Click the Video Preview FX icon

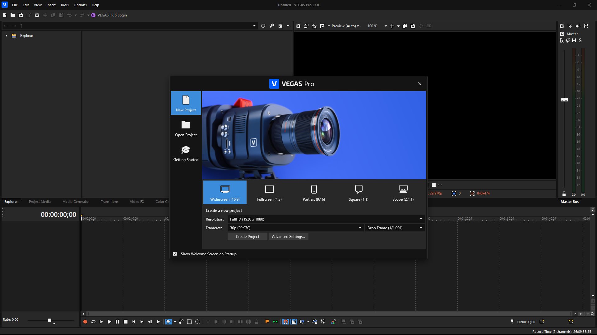click(314, 26)
